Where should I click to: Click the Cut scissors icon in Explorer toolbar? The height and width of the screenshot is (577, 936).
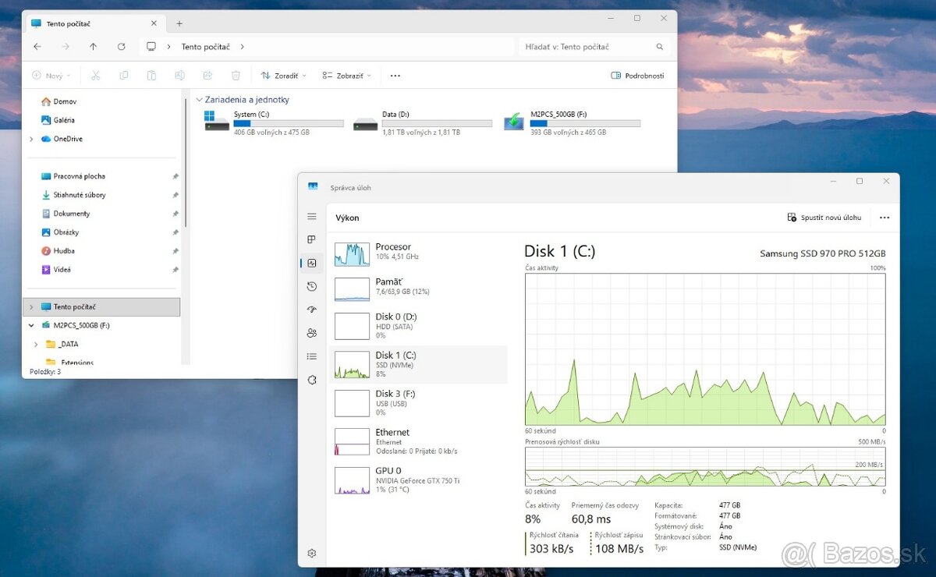tap(96, 76)
